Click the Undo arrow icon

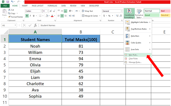click(x=12, y=2)
